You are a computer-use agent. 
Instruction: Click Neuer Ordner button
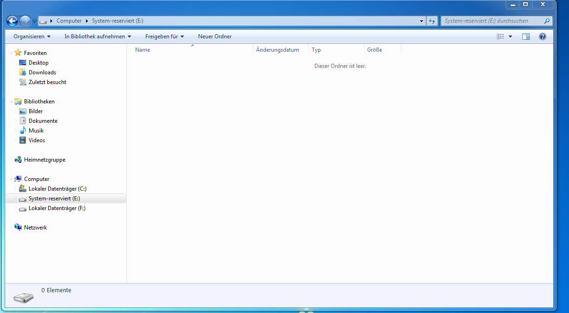pyautogui.click(x=215, y=36)
